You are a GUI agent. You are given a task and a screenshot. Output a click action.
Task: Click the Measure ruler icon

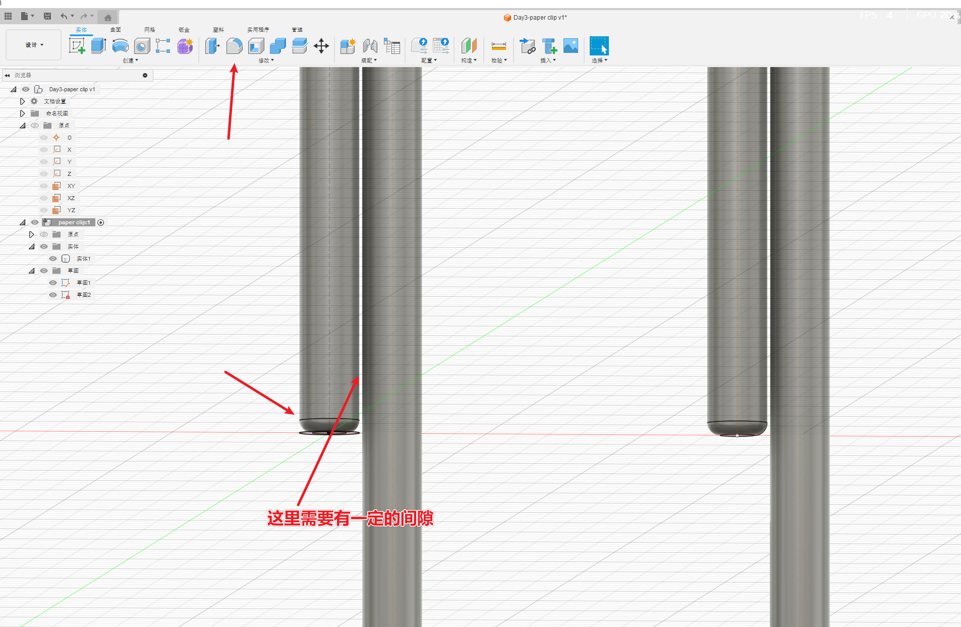[x=498, y=46]
